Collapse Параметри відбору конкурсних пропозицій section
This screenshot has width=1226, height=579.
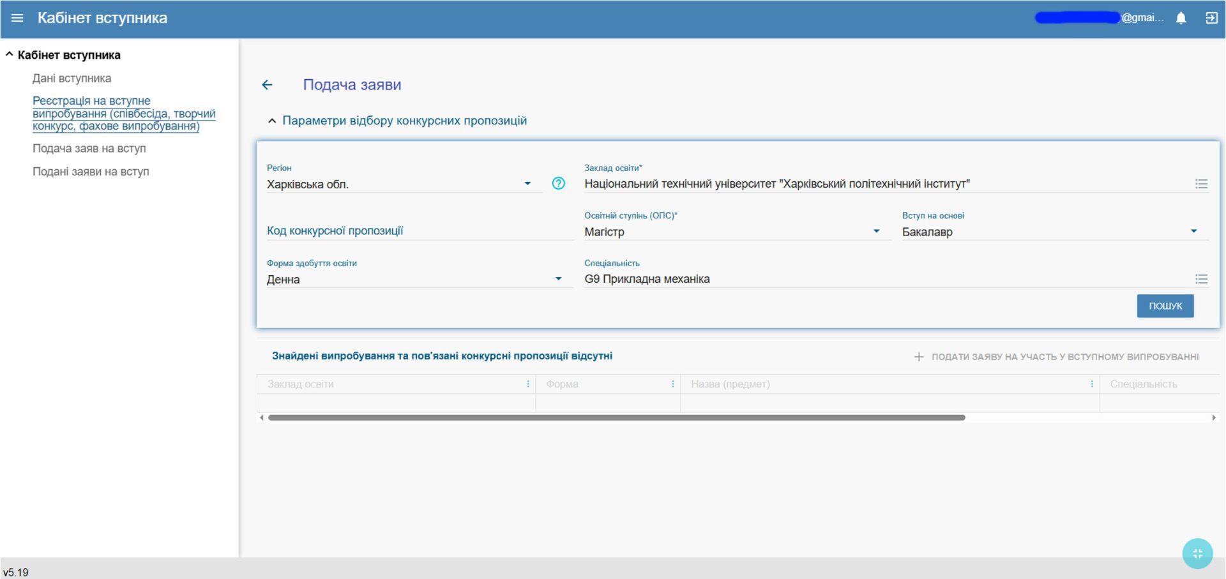[x=272, y=121]
